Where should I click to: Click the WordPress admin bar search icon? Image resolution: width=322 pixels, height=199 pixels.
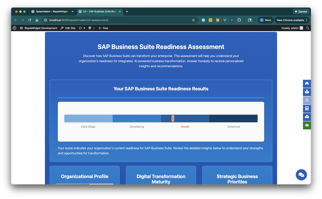click(x=308, y=28)
